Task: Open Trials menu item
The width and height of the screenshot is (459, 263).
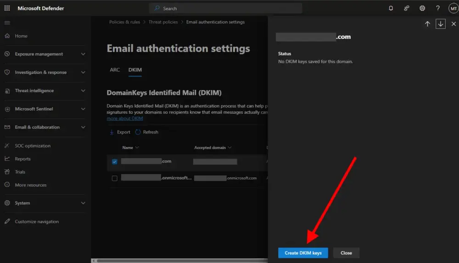Action: click(x=20, y=172)
